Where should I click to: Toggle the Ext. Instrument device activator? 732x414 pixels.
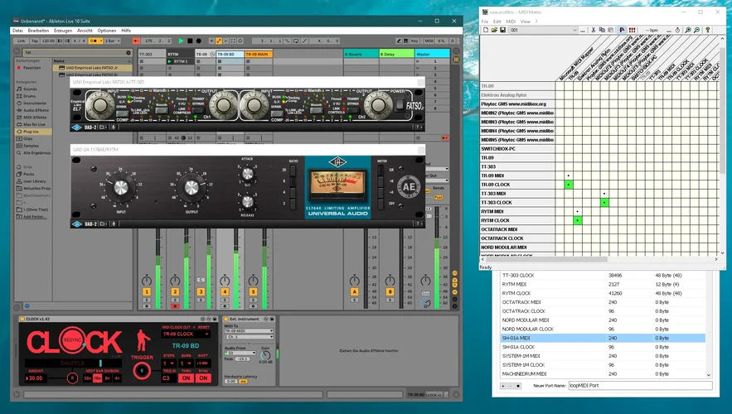[x=226, y=319]
